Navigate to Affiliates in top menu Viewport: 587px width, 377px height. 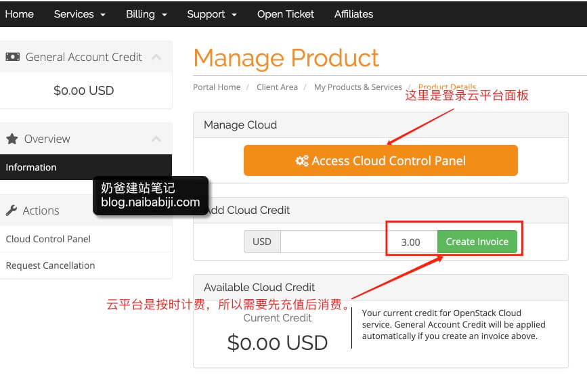point(353,14)
